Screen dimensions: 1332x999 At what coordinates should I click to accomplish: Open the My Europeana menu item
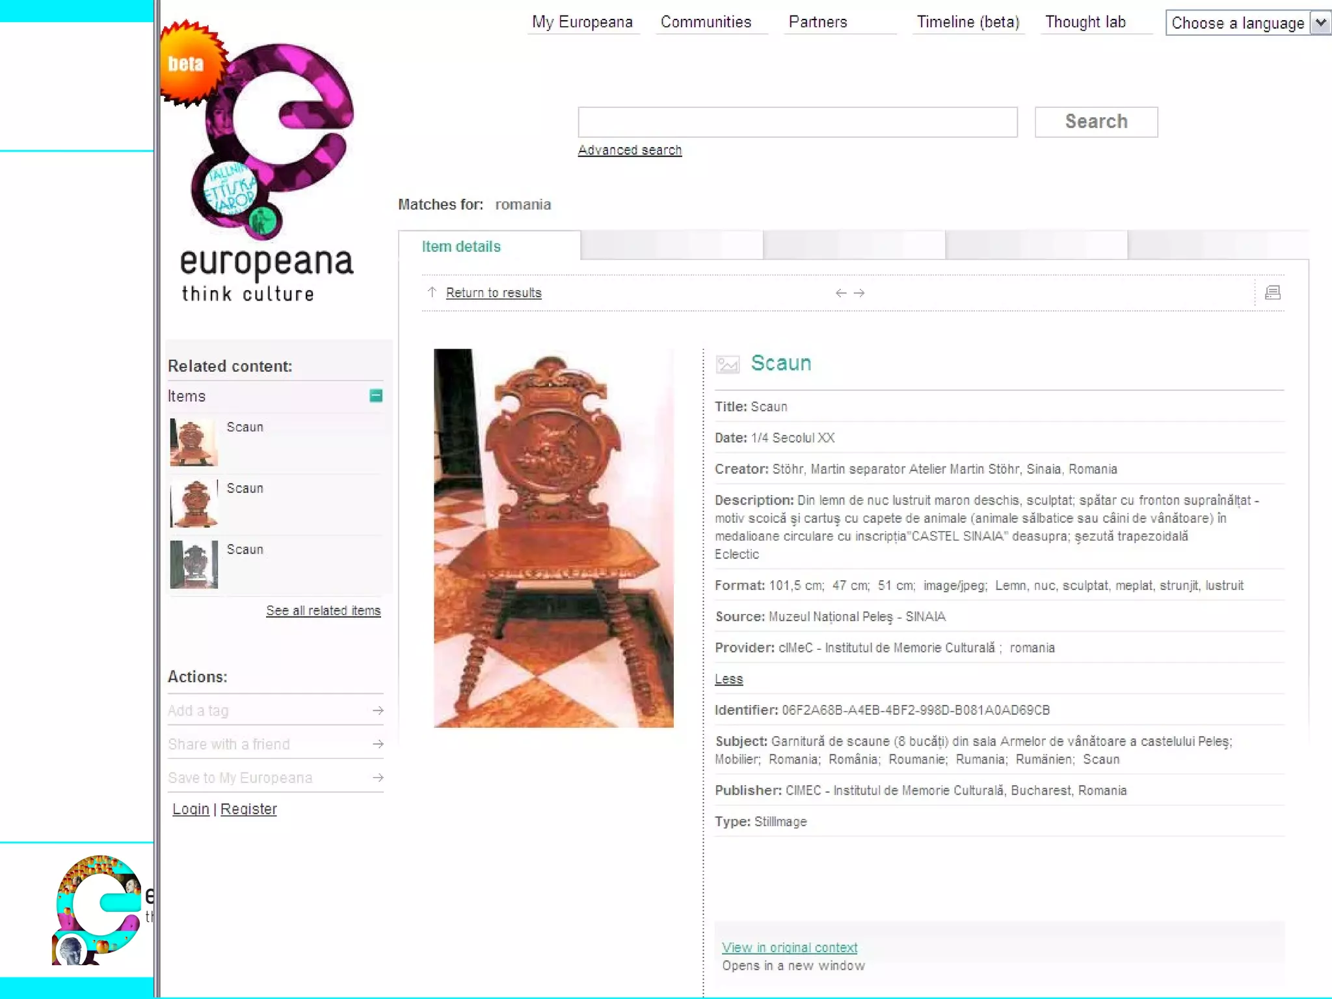pos(582,22)
